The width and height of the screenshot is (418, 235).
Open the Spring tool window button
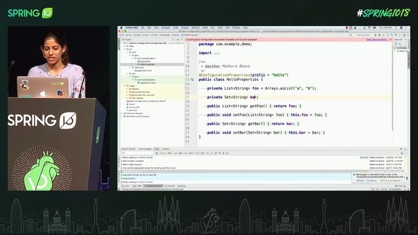point(182,186)
